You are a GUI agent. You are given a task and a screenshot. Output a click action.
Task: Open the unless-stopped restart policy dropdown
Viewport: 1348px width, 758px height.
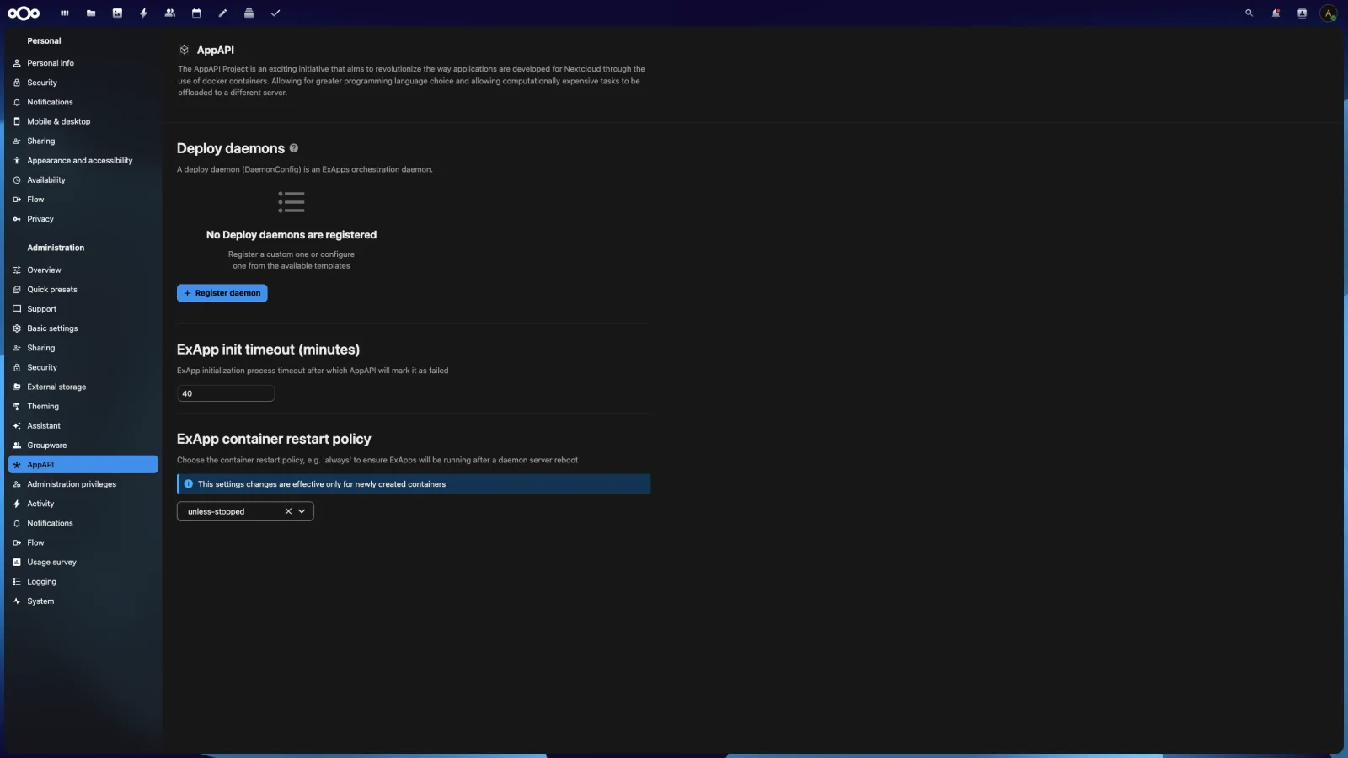point(302,511)
